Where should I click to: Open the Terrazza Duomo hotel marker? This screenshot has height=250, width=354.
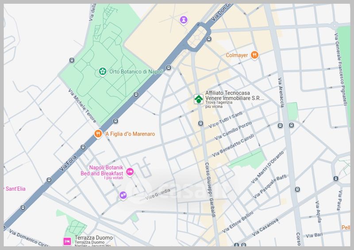click(67, 241)
